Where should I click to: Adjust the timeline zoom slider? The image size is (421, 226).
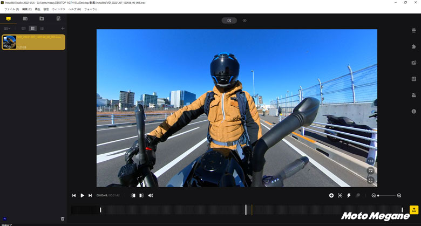click(x=379, y=195)
